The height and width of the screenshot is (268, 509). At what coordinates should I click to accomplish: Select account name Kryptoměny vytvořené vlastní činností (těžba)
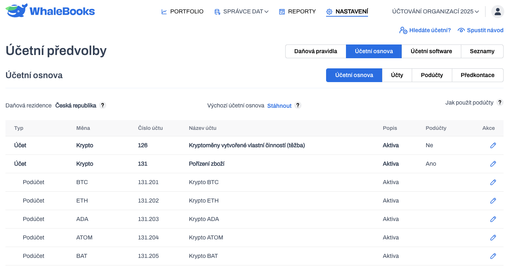(x=247, y=145)
